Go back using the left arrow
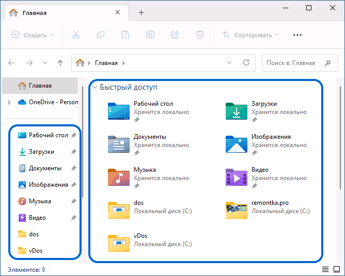345x276 pixels. click(x=11, y=63)
